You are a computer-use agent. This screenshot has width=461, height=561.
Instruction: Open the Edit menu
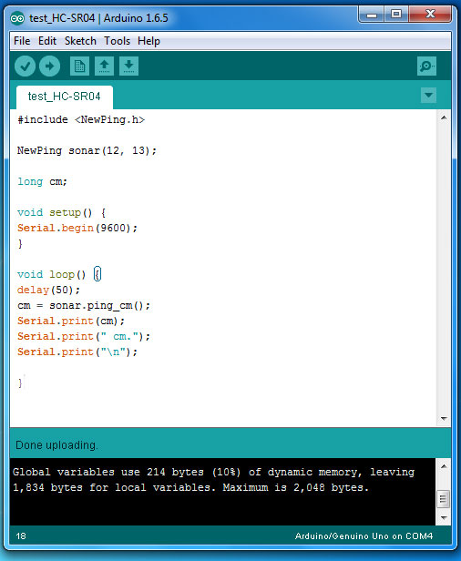click(x=47, y=41)
